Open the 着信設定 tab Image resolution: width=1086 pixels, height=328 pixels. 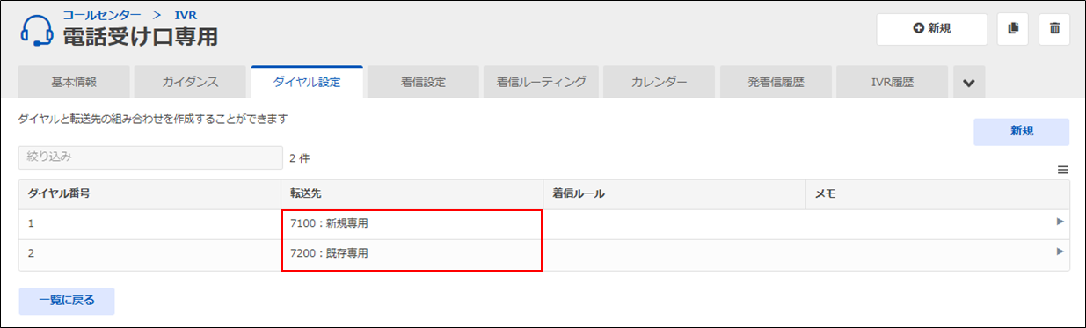tap(423, 83)
